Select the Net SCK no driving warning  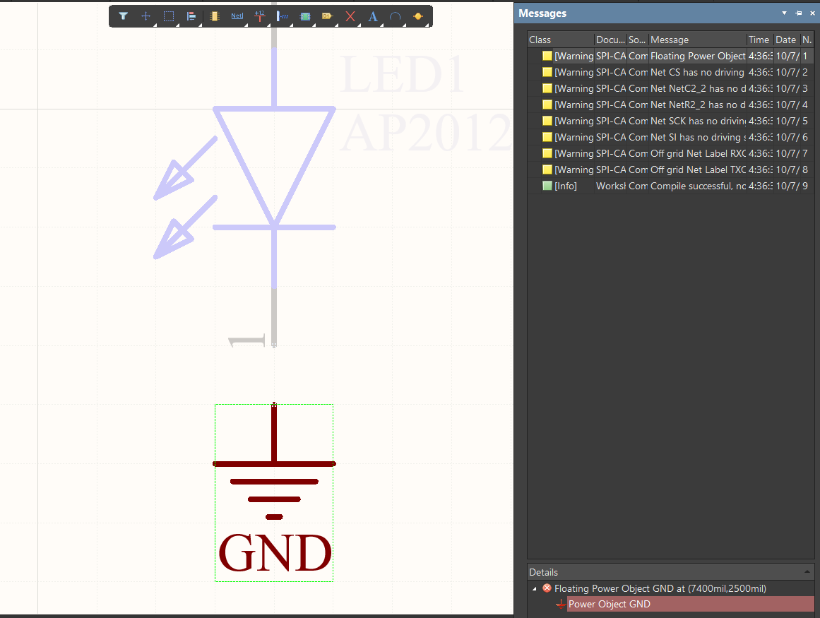[x=670, y=121]
